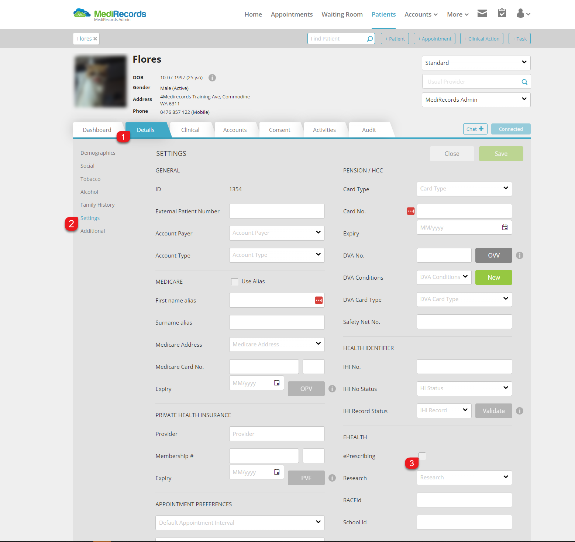Open Tobacco in the side menu

click(x=90, y=179)
